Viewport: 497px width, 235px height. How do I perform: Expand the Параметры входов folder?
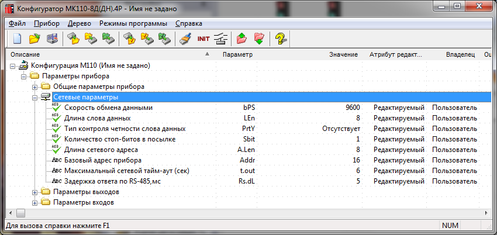34,202
